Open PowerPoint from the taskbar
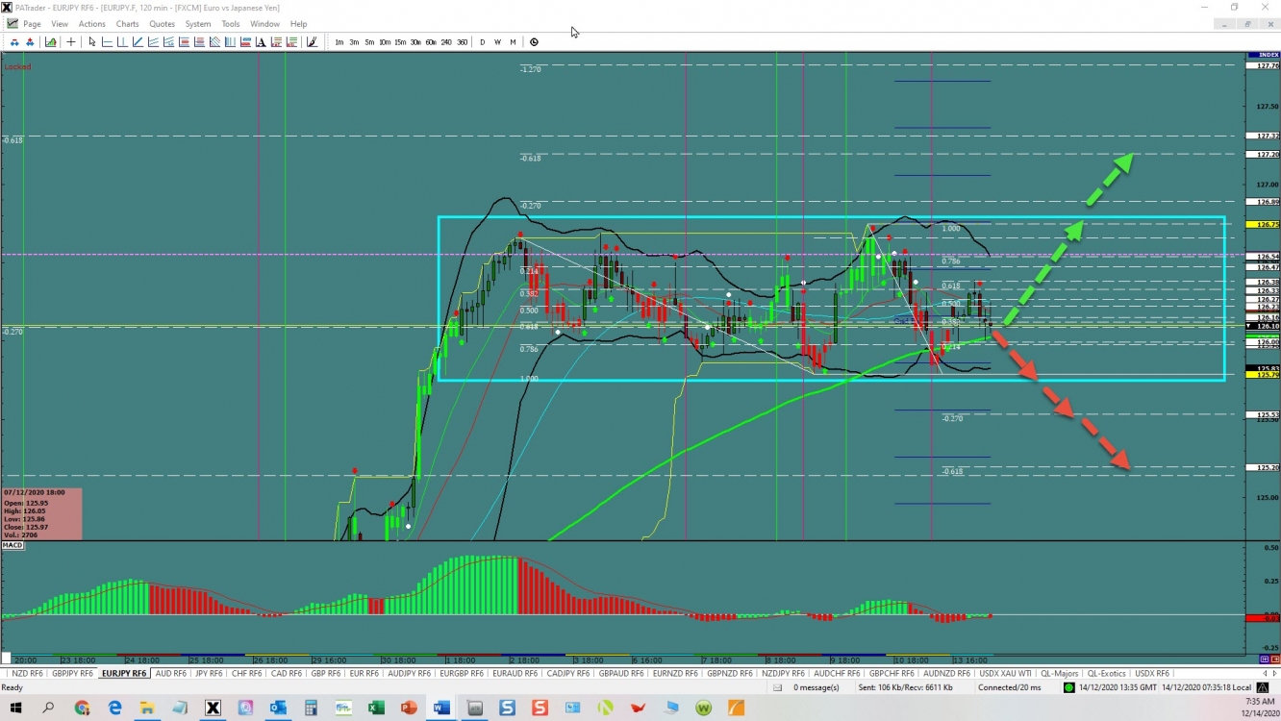Image resolution: width=1281 pixels, height=721 pixels. coord(409,709)
